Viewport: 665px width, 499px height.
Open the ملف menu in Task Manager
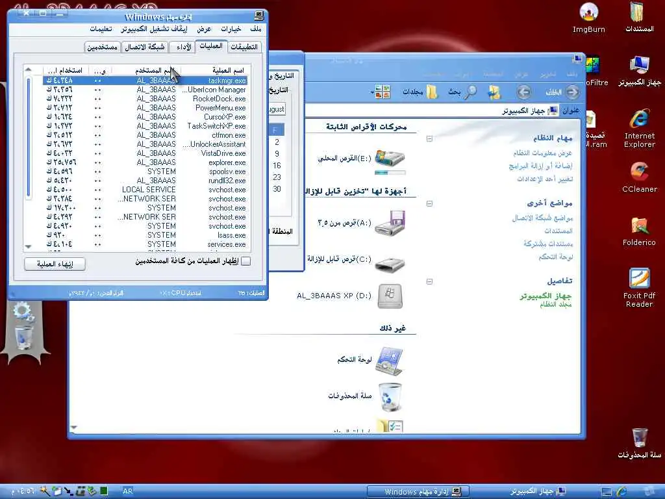(256, 29)
